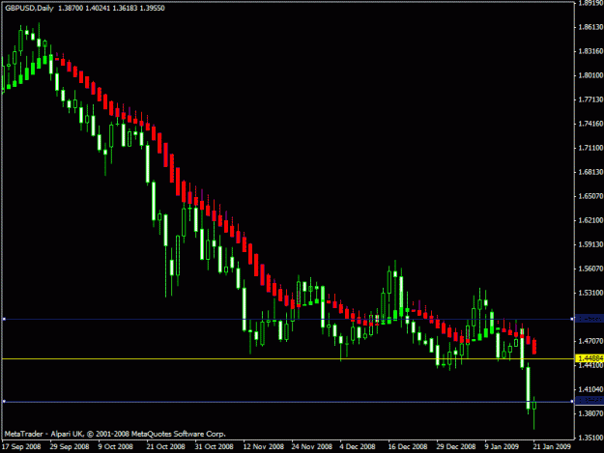The image size is (604, 453).
Task: Click the GBPUSD,Daily chart title text
Action: [29, 8]
